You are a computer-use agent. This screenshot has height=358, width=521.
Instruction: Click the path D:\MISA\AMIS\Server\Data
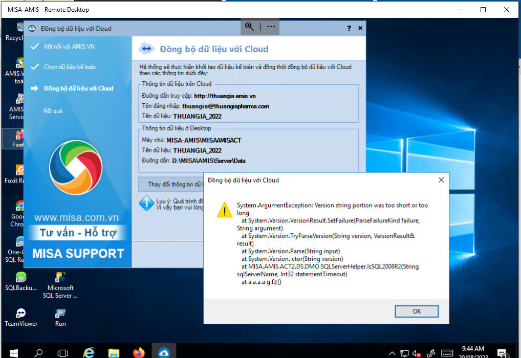click(x=209, y=161)
